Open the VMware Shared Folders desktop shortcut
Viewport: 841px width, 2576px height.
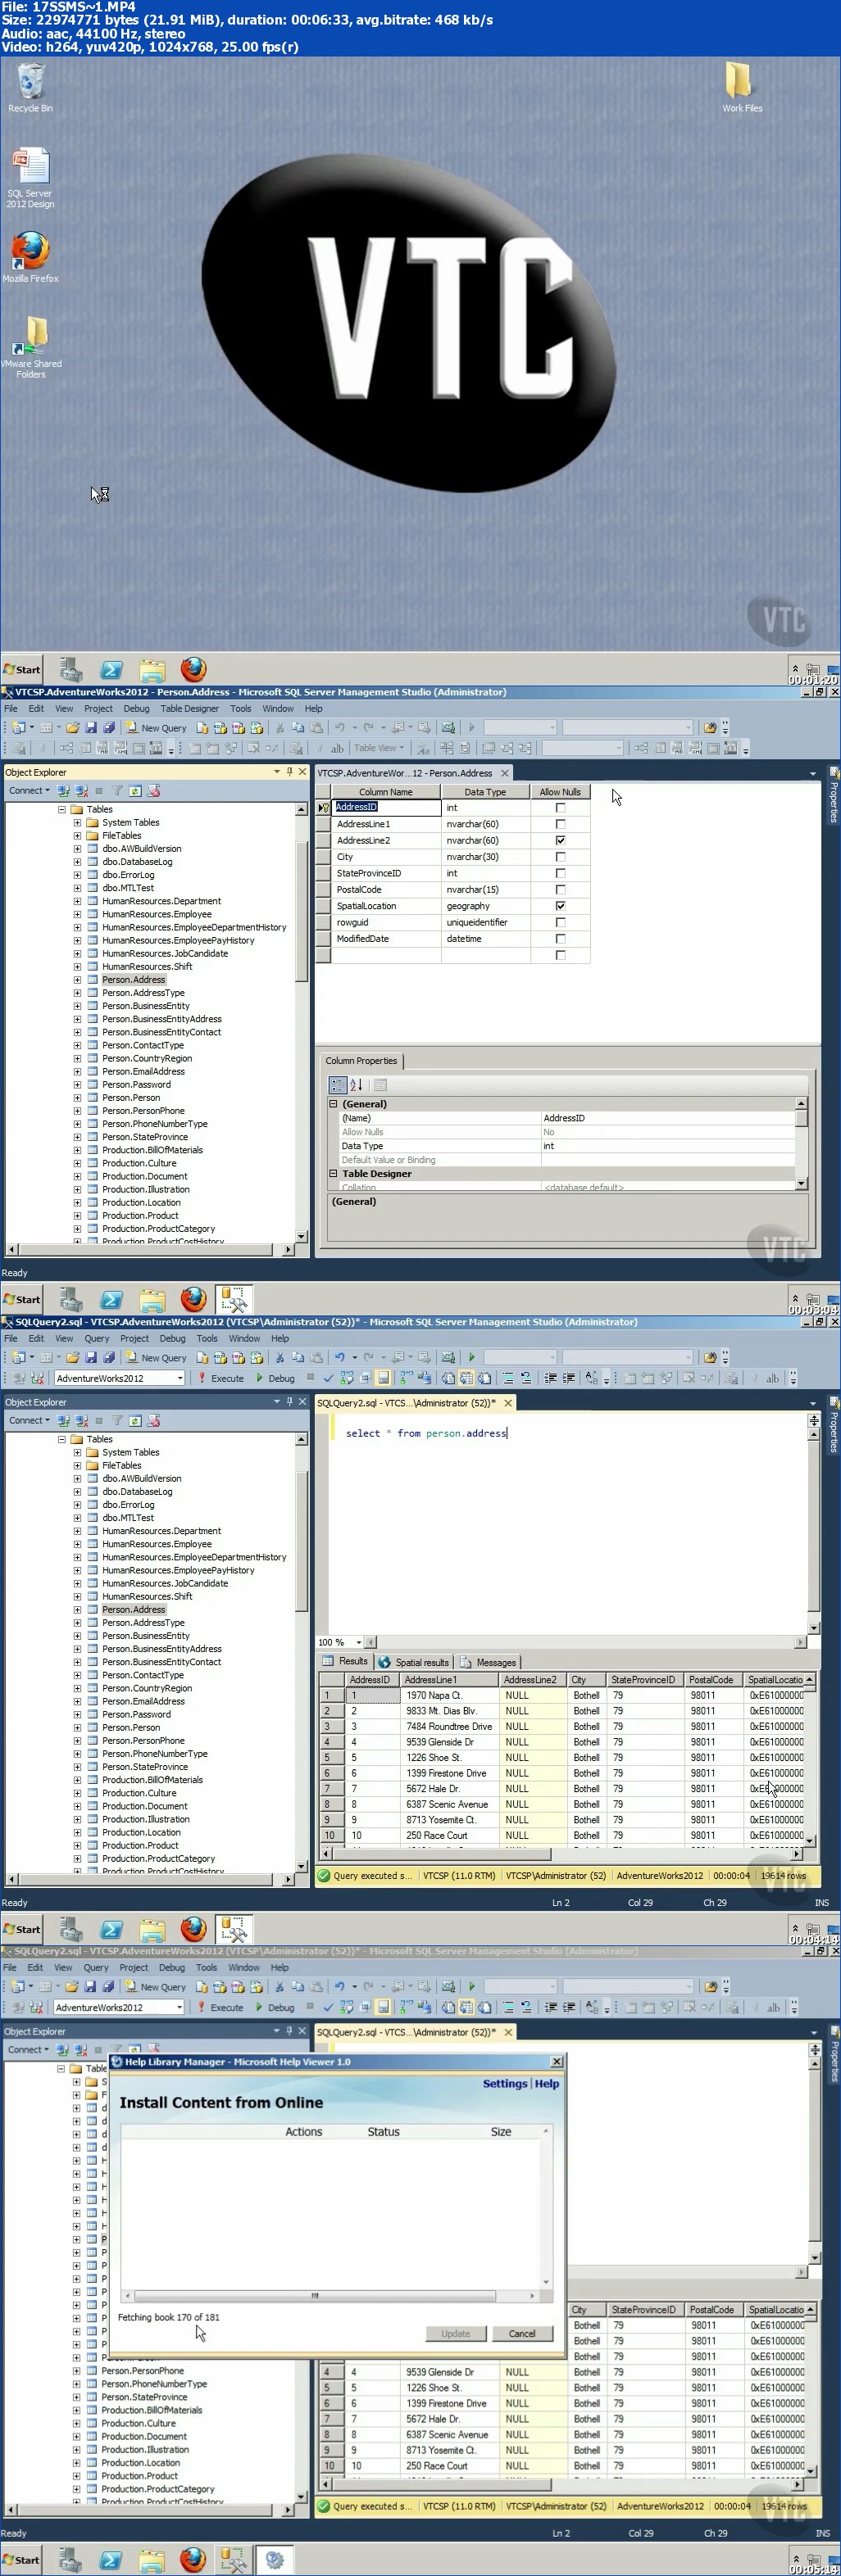coord(31,347)
